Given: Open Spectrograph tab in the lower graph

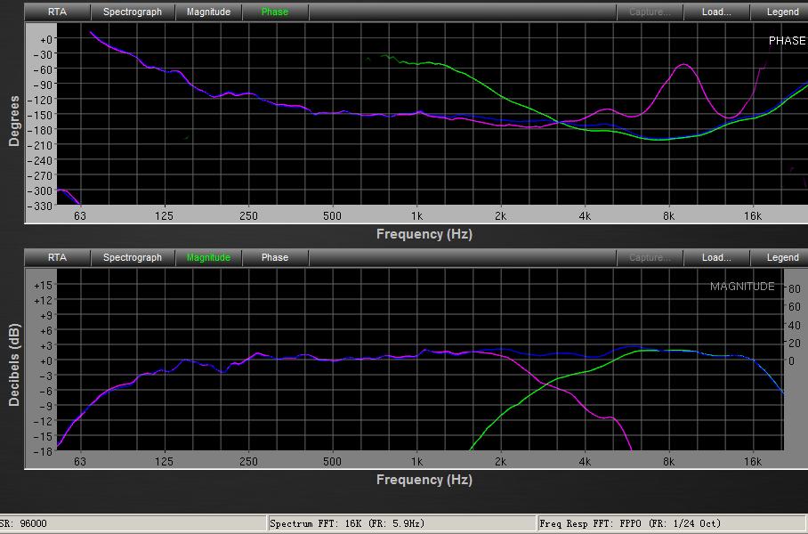Looking at the screenshot, I should pos(133,258).
